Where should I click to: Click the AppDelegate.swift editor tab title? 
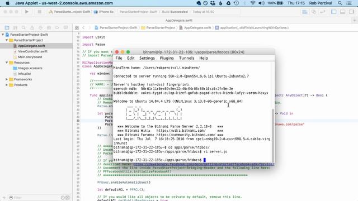179,20
